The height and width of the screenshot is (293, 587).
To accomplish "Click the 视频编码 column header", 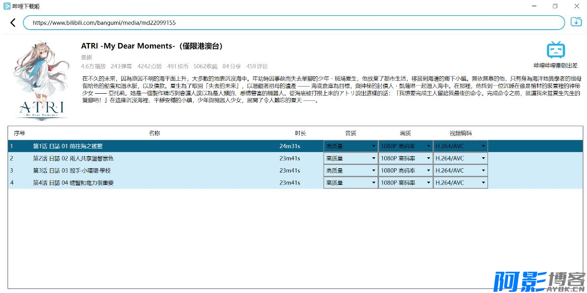I will [460, 133].
